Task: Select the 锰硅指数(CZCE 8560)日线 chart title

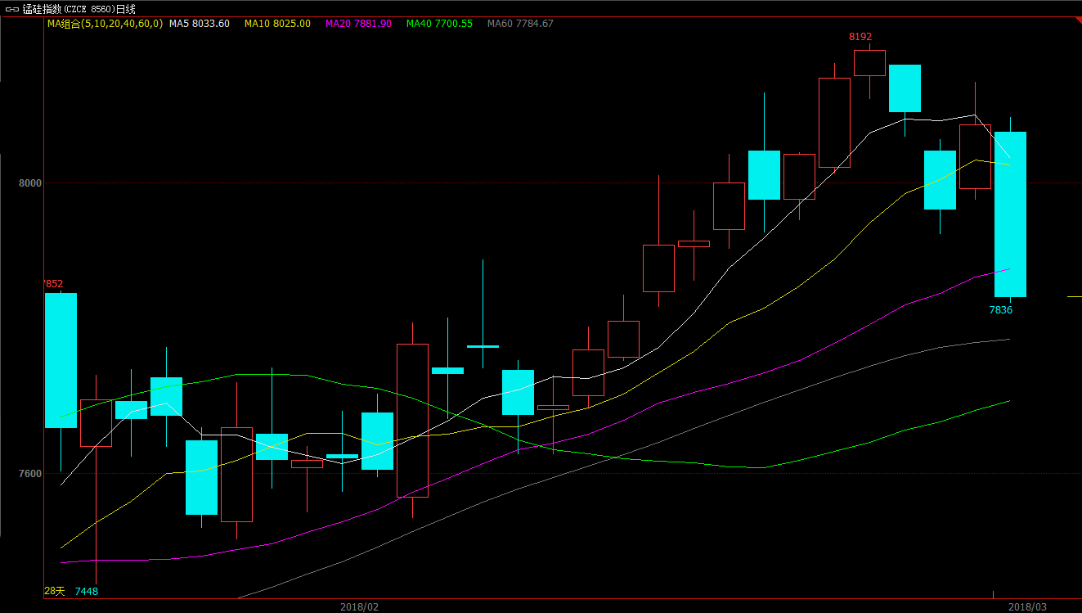Action: 79,9
